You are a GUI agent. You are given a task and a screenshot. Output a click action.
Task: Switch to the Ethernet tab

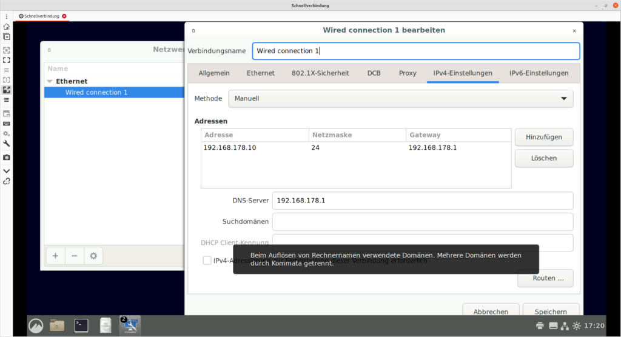[x=261, y=73]
